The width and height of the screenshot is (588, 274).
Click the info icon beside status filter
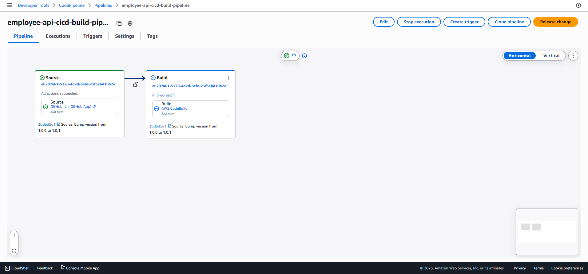pos(304,56)
